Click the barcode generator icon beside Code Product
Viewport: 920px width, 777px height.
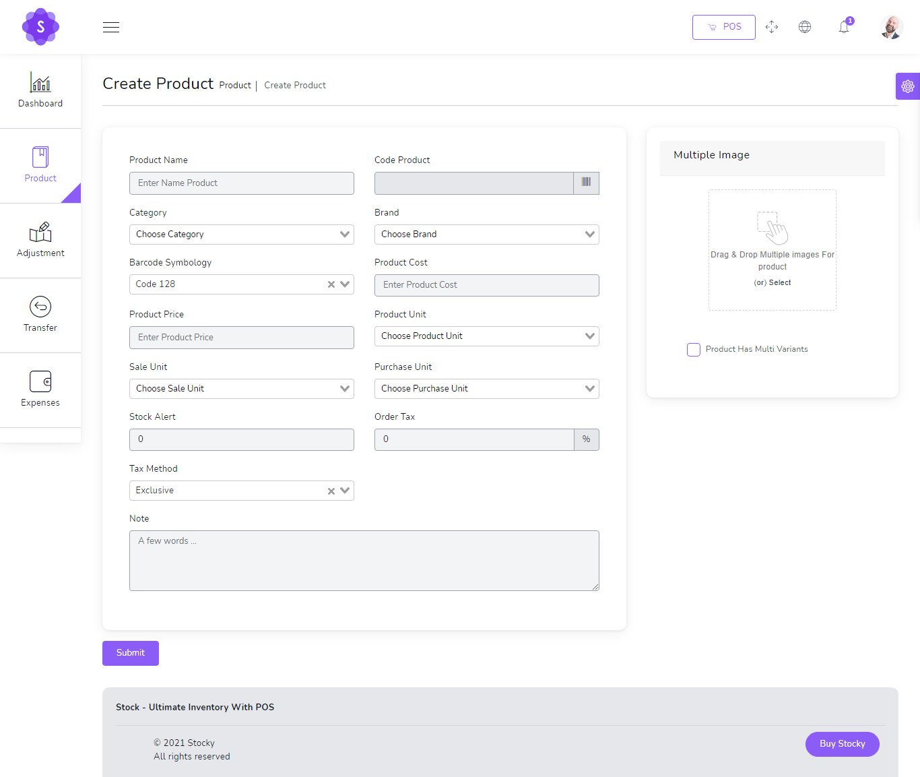coord(586,183)
